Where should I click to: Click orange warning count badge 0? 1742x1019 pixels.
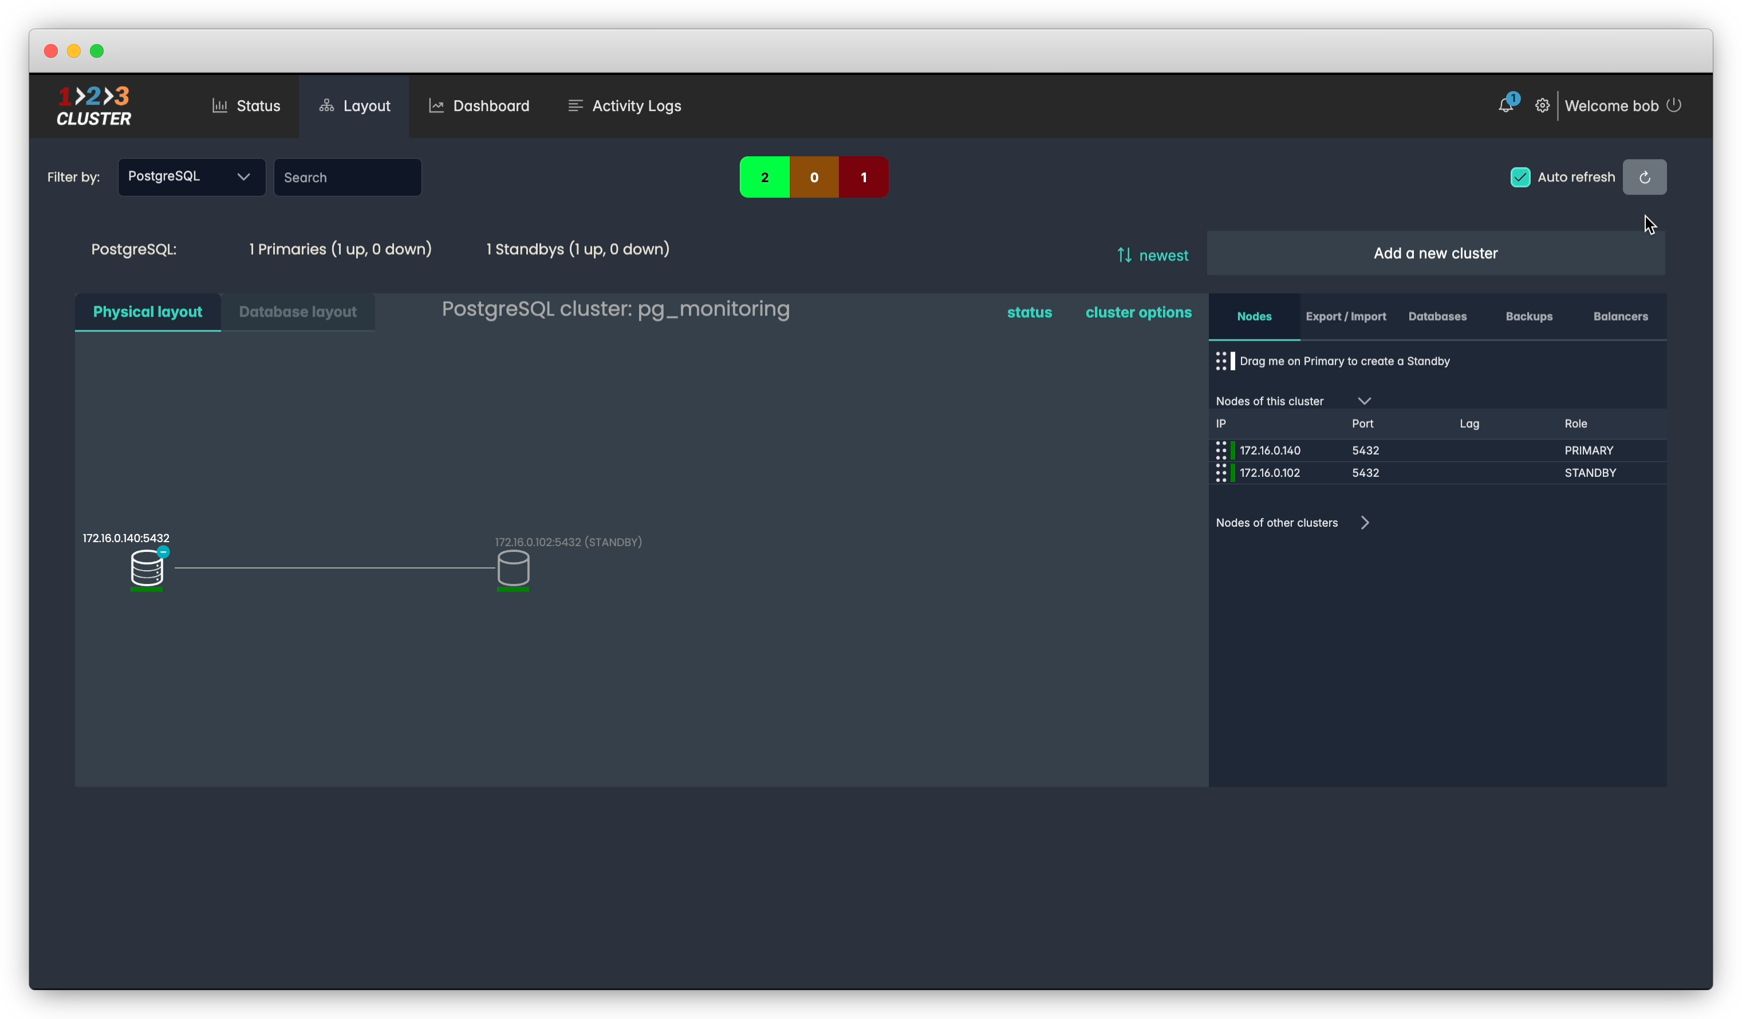pos(814,177)
